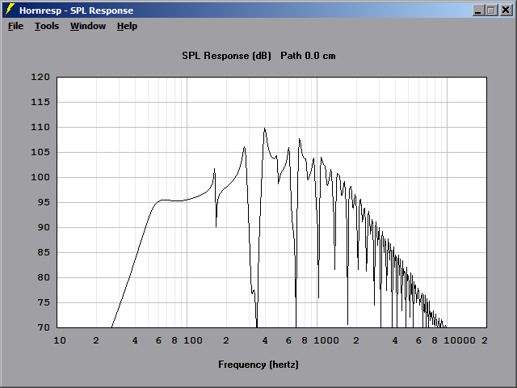Click the 75 value on the dB axis
The height and width of the screenshot is (388, 517).
click(44, 302)
